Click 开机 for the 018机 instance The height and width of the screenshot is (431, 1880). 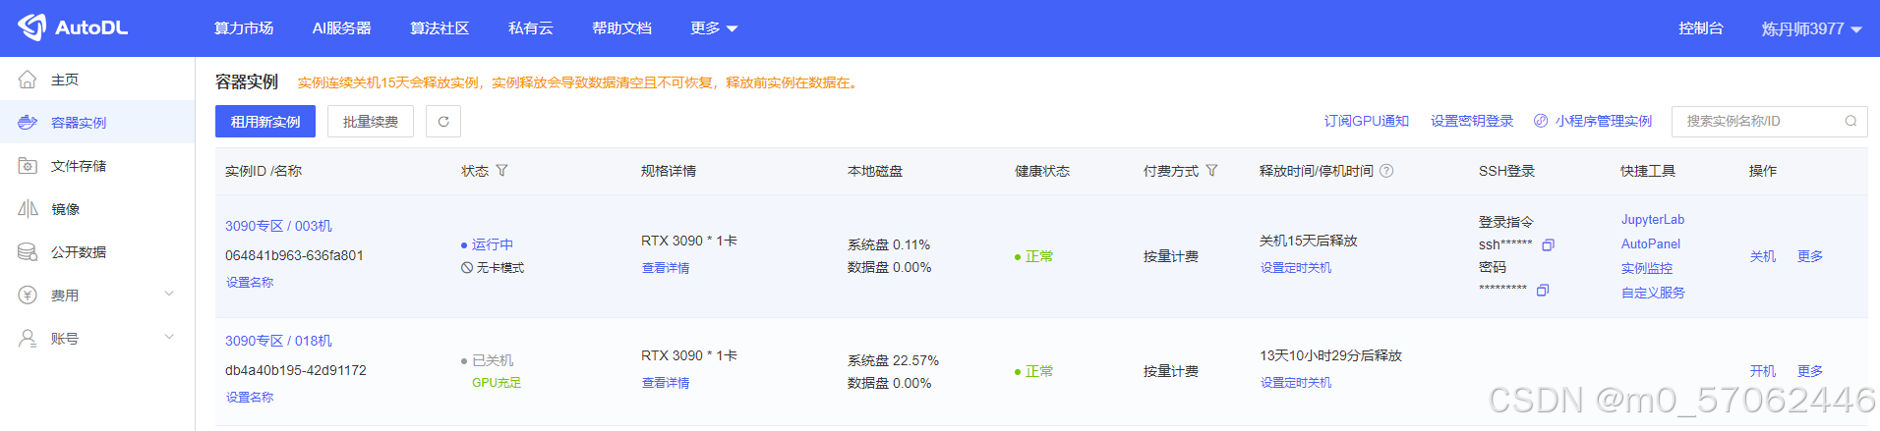tap(1762, 371)
